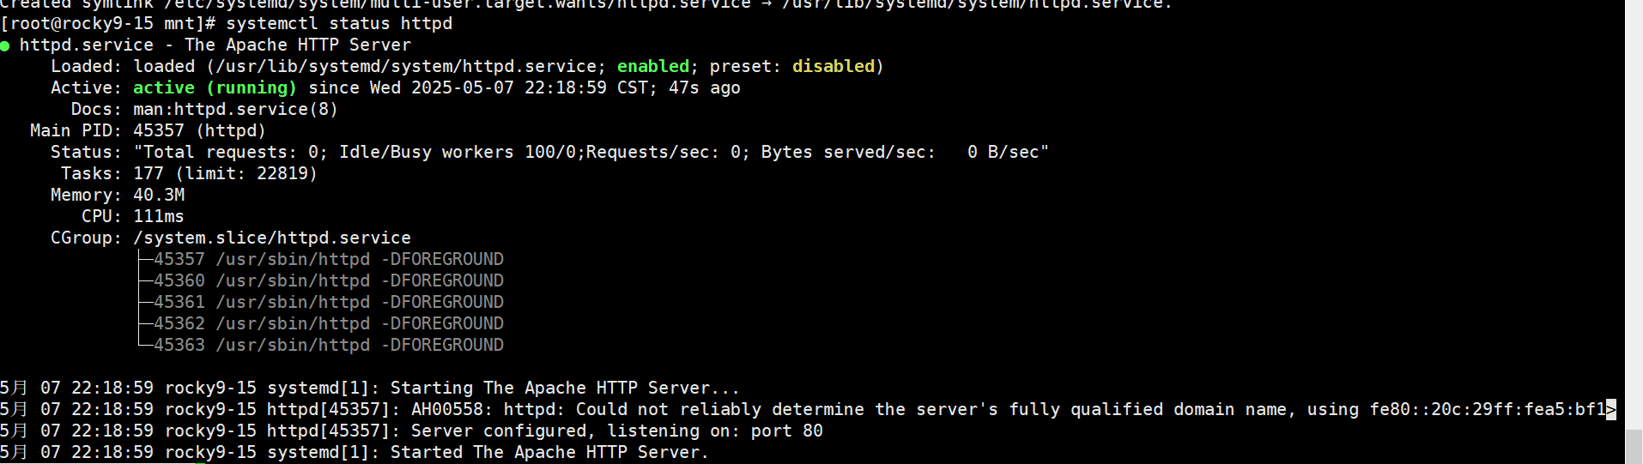The height and width of the screenshot is (464, 1643).
Task: Click the '/system.slice/httpd.service' CGroup path
Action: tap(271, 238)
